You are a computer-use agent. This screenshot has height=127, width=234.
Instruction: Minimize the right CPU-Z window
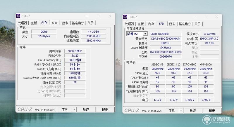[x=194, y=17]
